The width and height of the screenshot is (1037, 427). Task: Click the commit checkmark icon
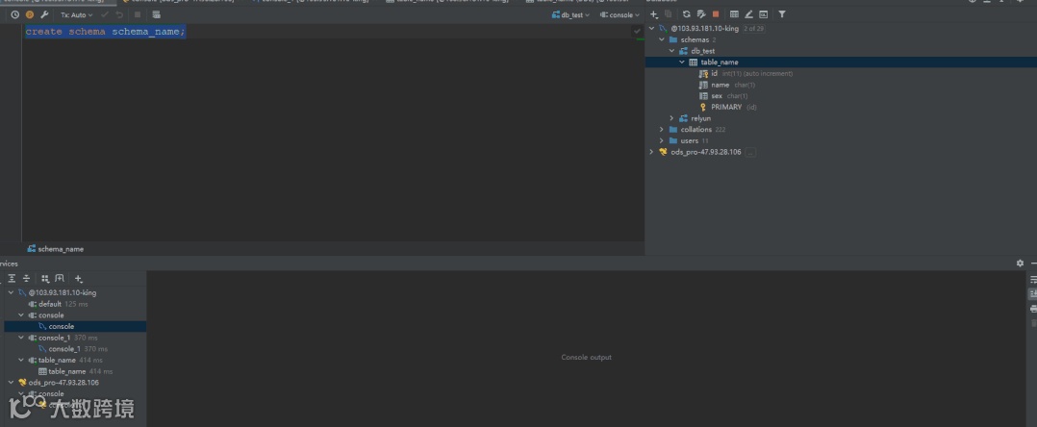105,14
